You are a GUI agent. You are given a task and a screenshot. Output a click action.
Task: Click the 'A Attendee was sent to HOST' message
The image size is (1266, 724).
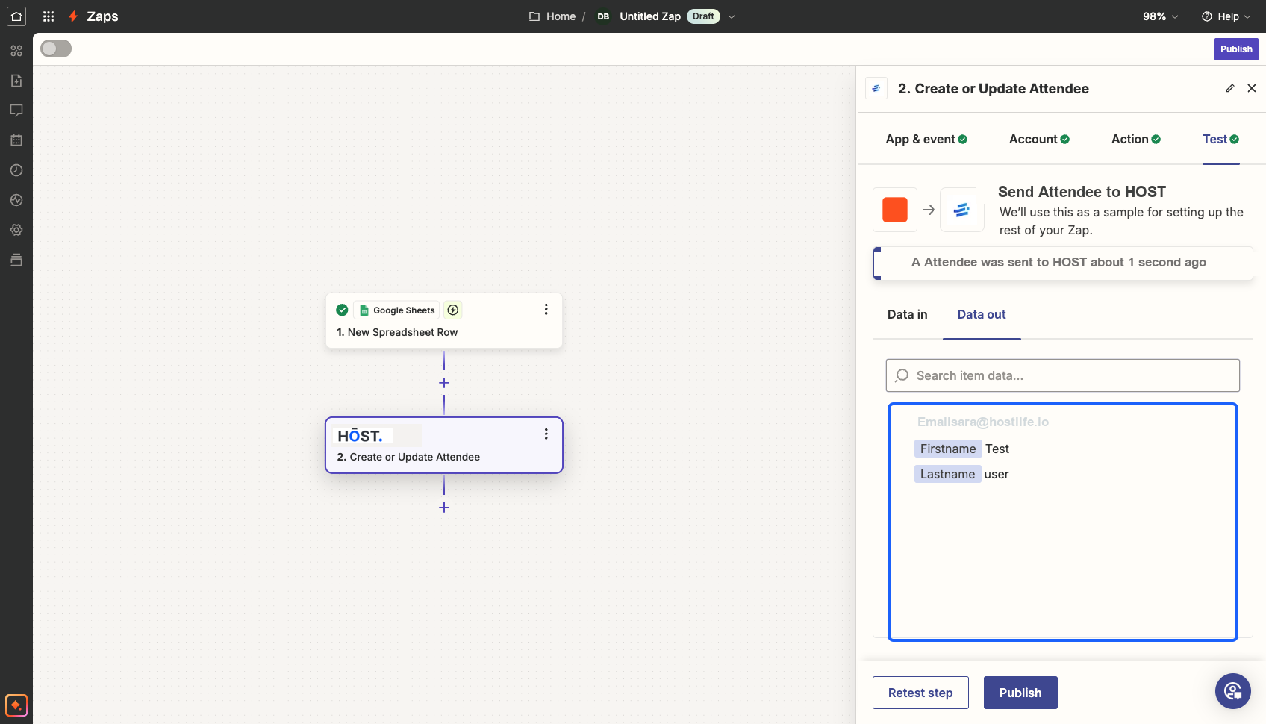pyautogui.click(x=1058, y=262)
